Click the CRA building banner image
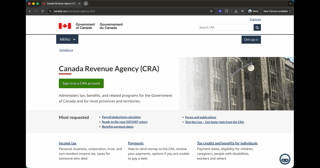The image size is (320, 168). click(236, 83)
